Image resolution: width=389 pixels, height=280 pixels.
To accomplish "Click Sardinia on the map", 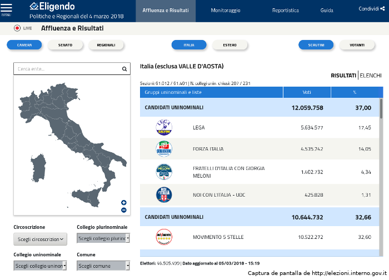I will click(38, 168).
